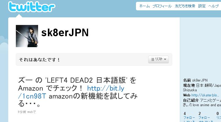221x122 pixels.
Task: Click the dropdown arrow on リスト button
Action: click(165, 59)
